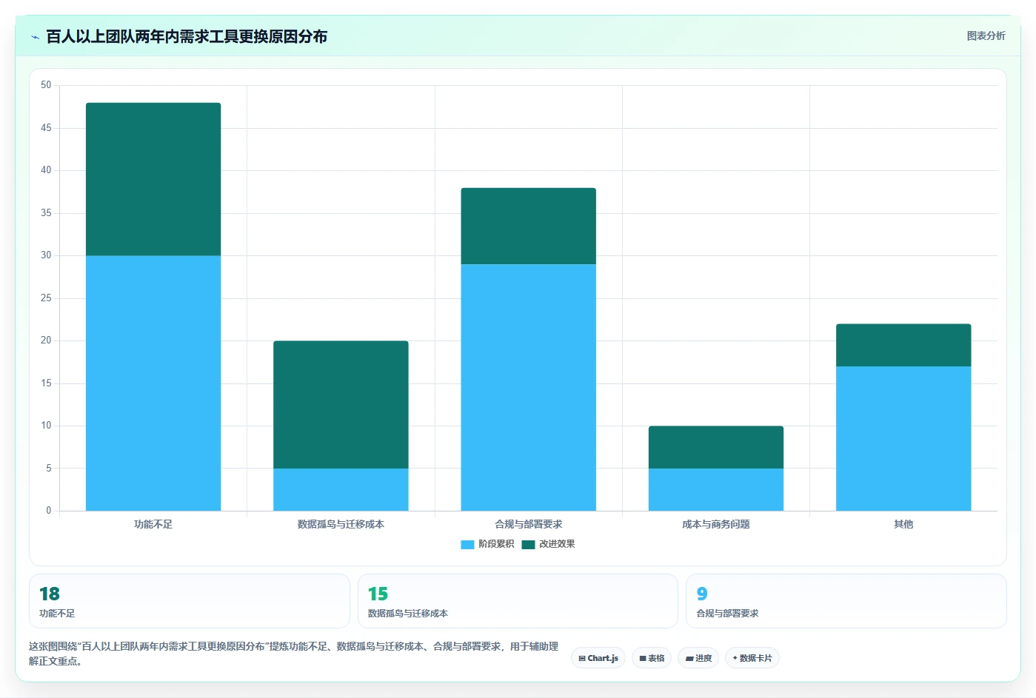Click the 18 value in the 功能不足 card
Image resolution: width=1036 pixels, height=698 pixels.
click(x=50, y=594)
